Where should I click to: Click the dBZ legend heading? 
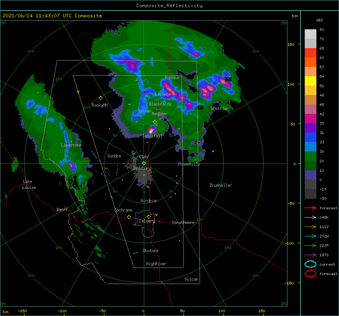point(319,20)
